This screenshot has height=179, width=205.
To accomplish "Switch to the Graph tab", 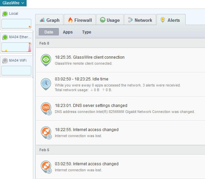I will tap(49, 20).
